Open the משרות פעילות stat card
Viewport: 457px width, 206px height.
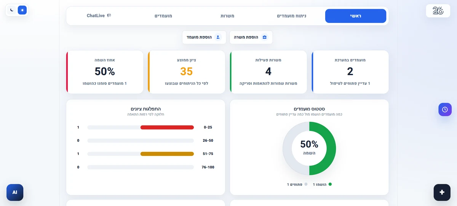pos(268,72)
